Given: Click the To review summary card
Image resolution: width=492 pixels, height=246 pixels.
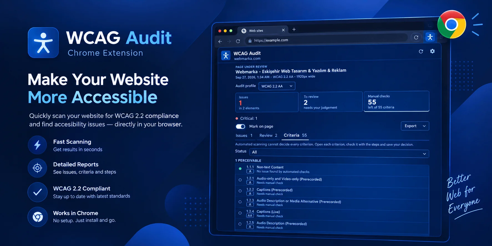Looking at the screenshot, I should point(331,102).
